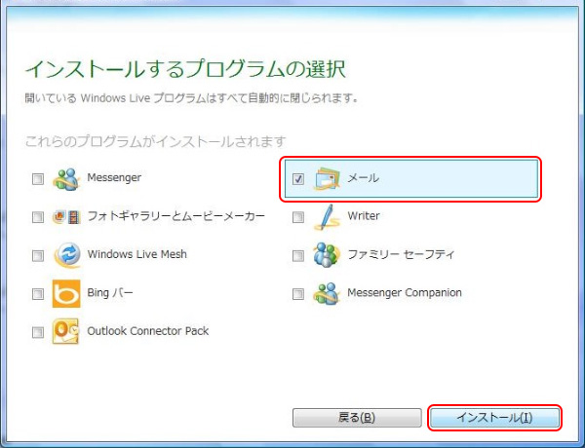Enable the Outlook Connector Pack checkbox
The image size is (585, 448).
[38, 332]
